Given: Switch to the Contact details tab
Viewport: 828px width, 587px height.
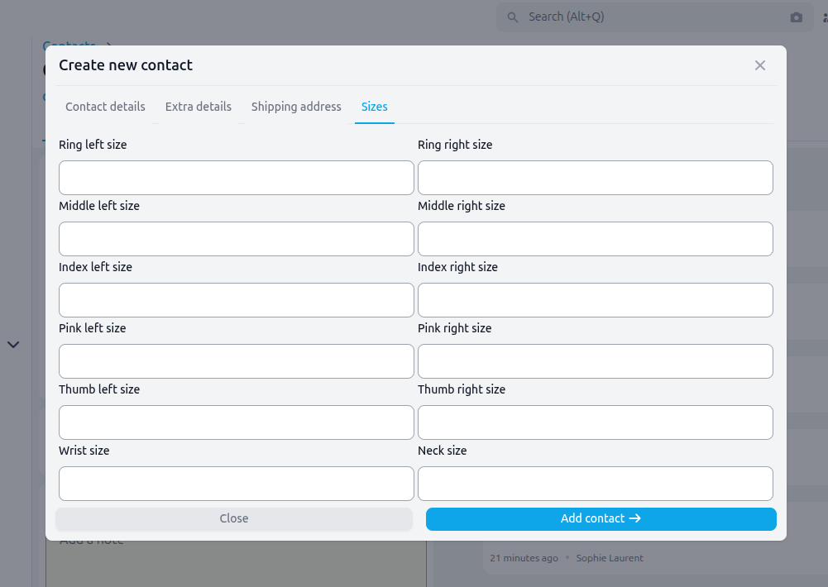Looking at the screenshot, I should (105, 107).
